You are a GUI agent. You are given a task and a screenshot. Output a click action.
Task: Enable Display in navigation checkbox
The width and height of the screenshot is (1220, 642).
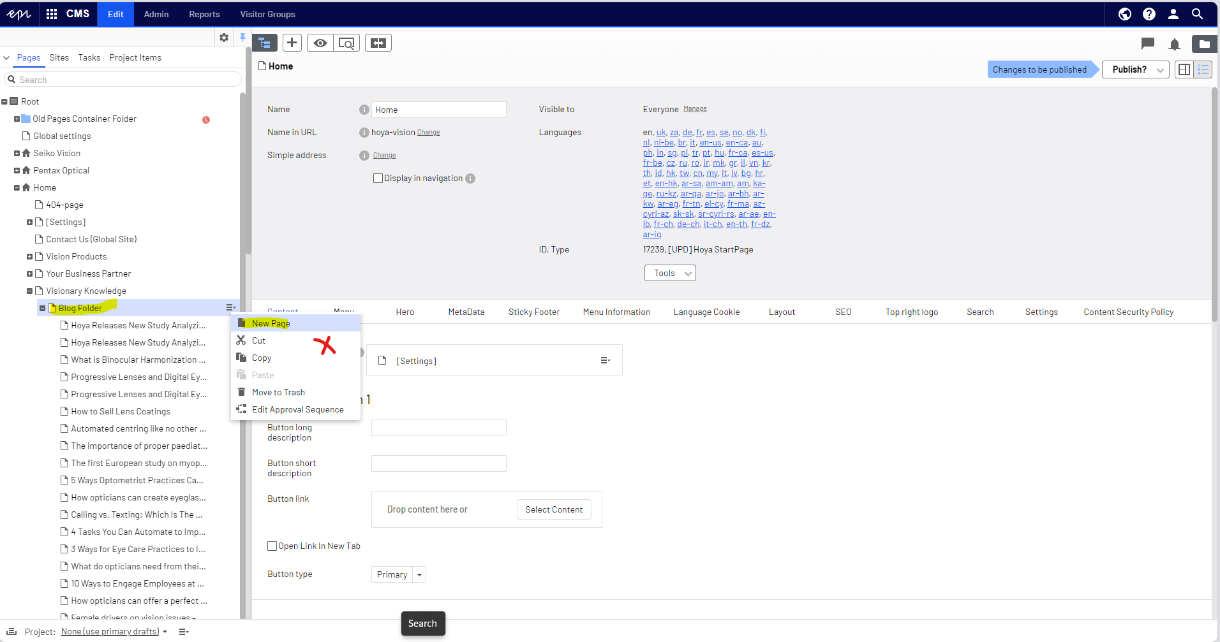pos(378,179)
